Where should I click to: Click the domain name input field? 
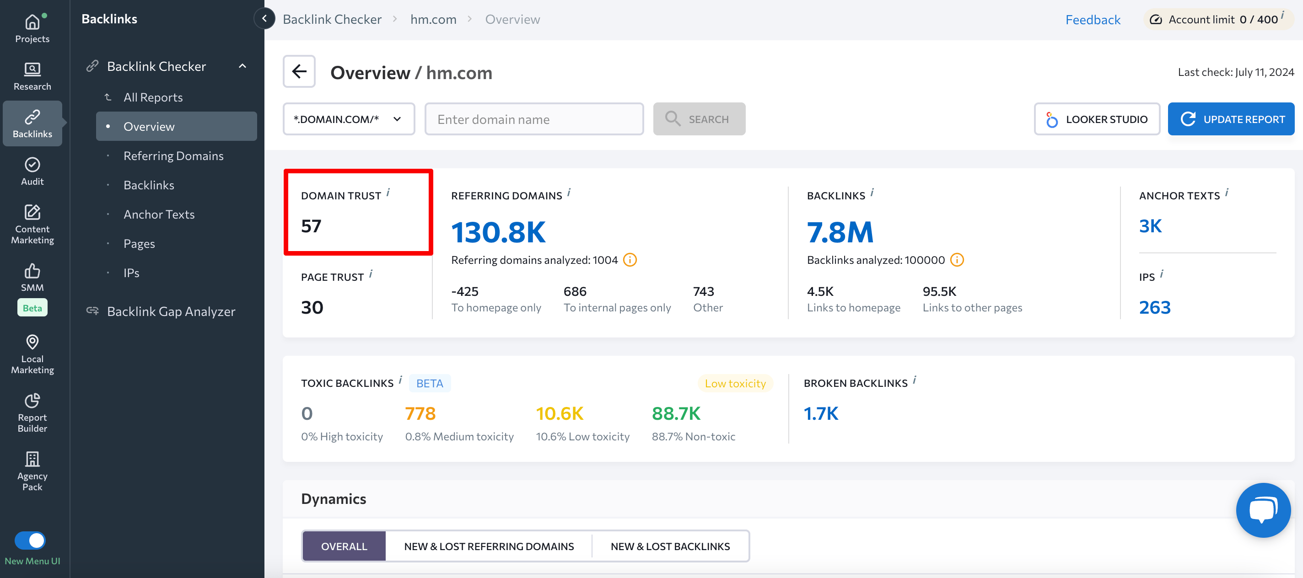[x=533, y=119]
